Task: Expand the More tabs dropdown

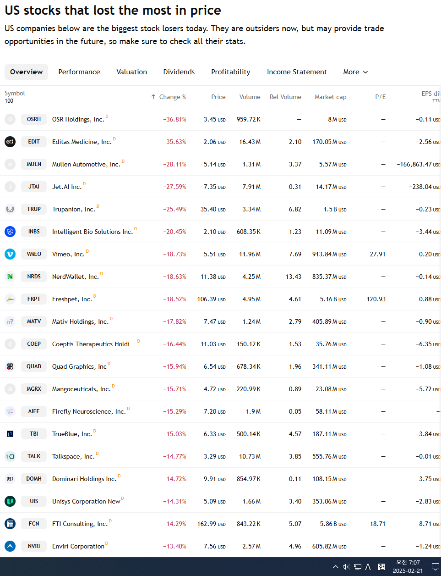Action: (x=355, y=72)
